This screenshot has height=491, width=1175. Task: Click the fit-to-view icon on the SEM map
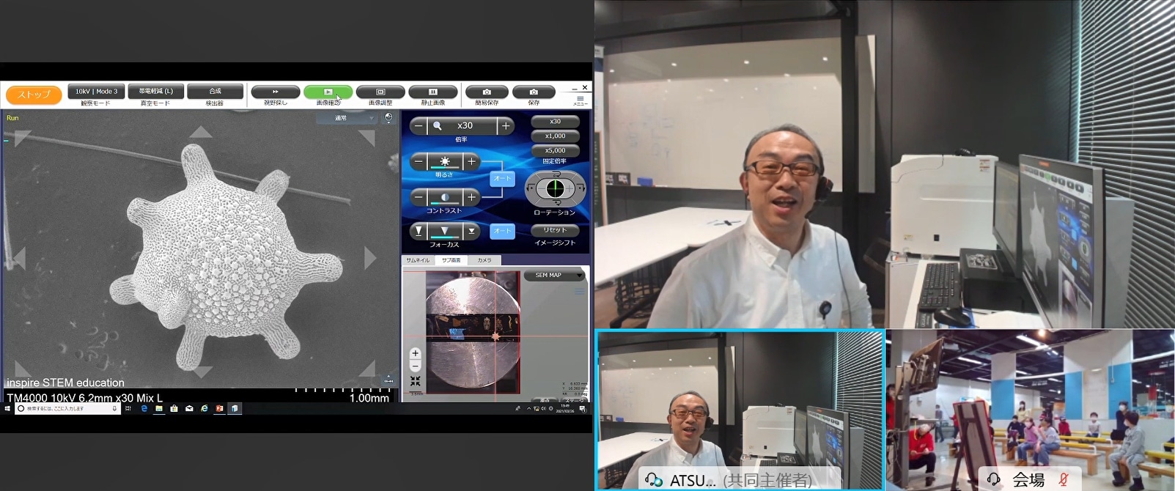tap(415, 381)
